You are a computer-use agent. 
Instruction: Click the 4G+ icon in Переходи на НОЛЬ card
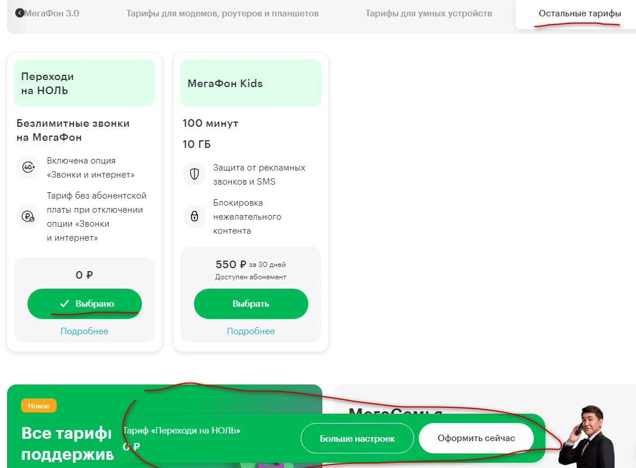[x=29, y=167]
